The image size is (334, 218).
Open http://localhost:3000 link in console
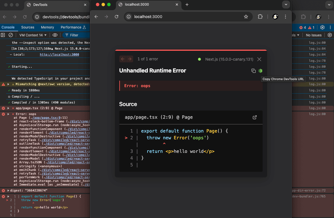pos(59,54)
